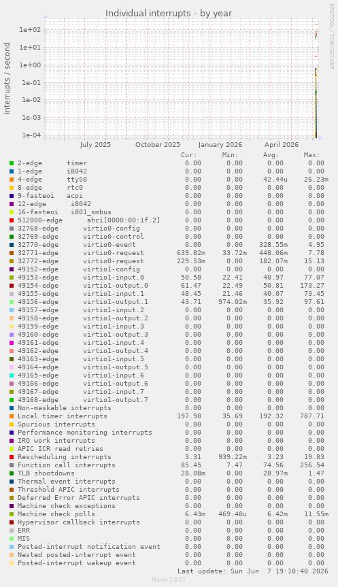
Task: Click the Max value 173.27 for virtio1-output.0
Action: point(312,286)
